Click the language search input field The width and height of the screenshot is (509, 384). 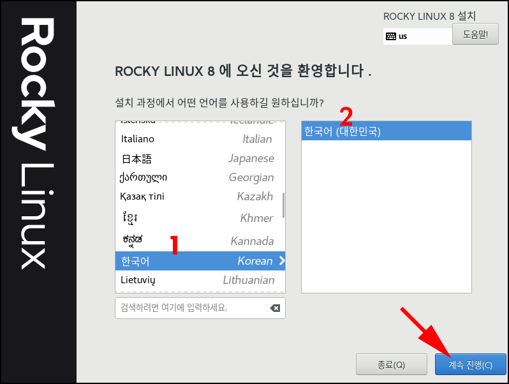tap(200, 308)
